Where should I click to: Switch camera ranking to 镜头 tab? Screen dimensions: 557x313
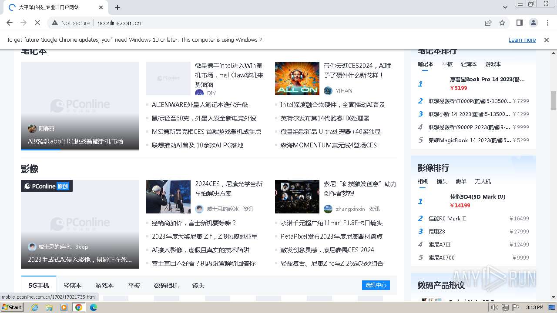click(442, 181)
